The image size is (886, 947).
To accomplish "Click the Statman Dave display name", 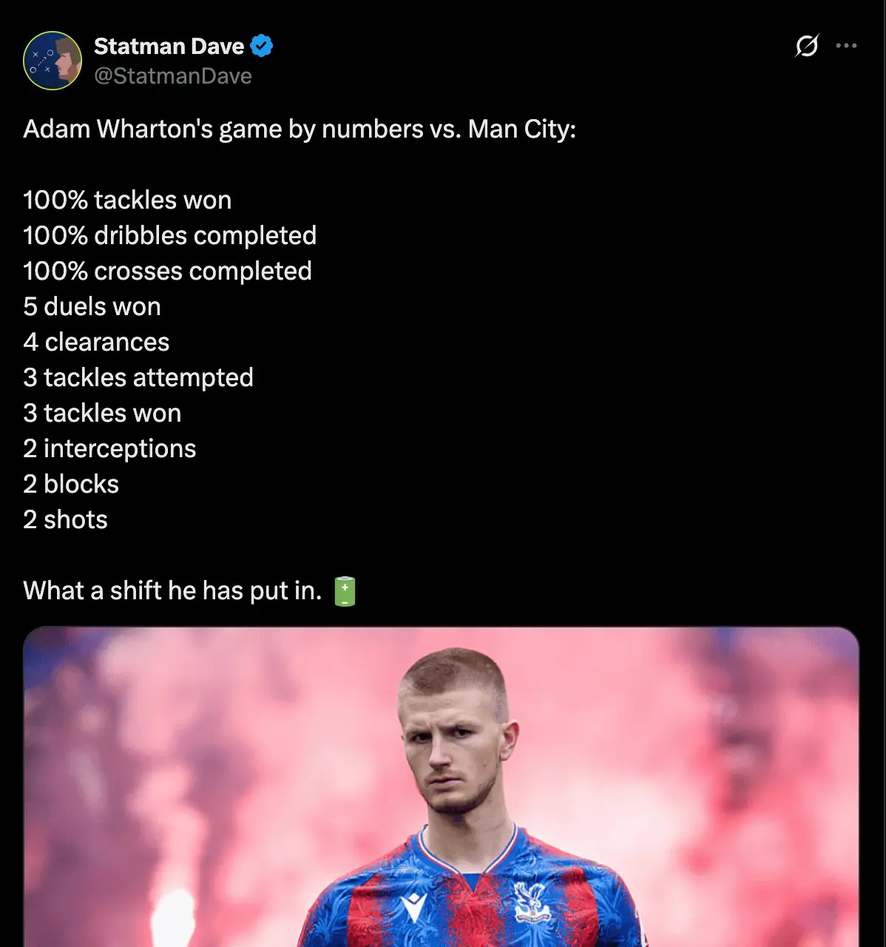I will (x=169, y=47).
